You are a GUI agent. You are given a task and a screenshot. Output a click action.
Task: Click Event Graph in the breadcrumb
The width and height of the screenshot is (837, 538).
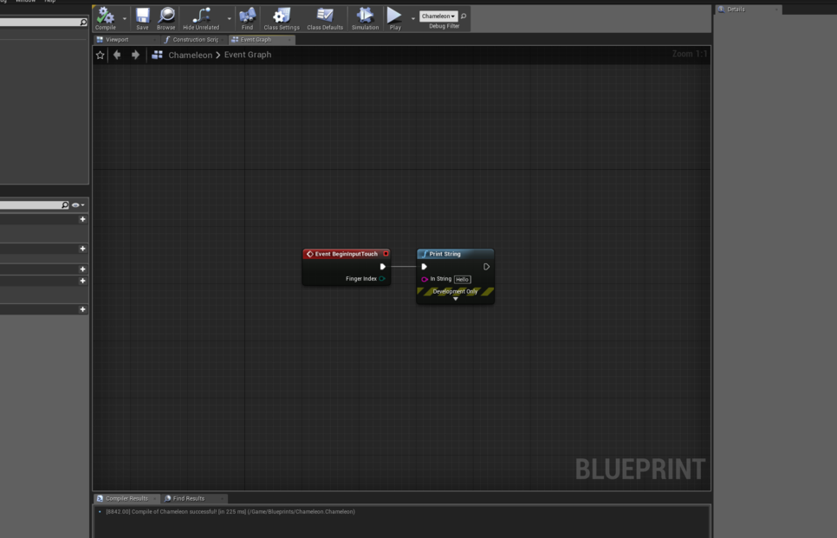248,55
